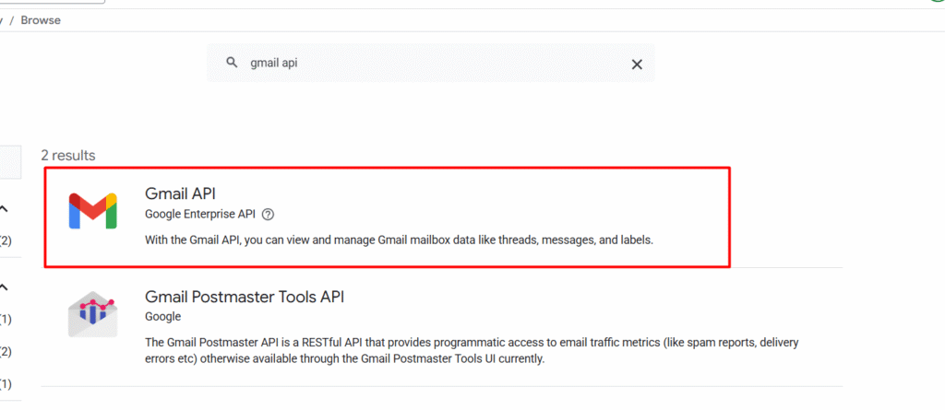Screen dimensions: 945x410
Task: Collapse the lower filter section chevron
Action: point(3,287)
